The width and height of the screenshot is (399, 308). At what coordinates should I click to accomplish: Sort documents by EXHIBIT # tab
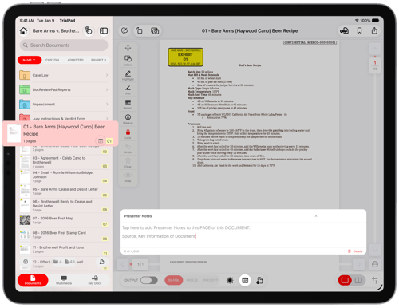pyautogui.click(x=98, y=60)
